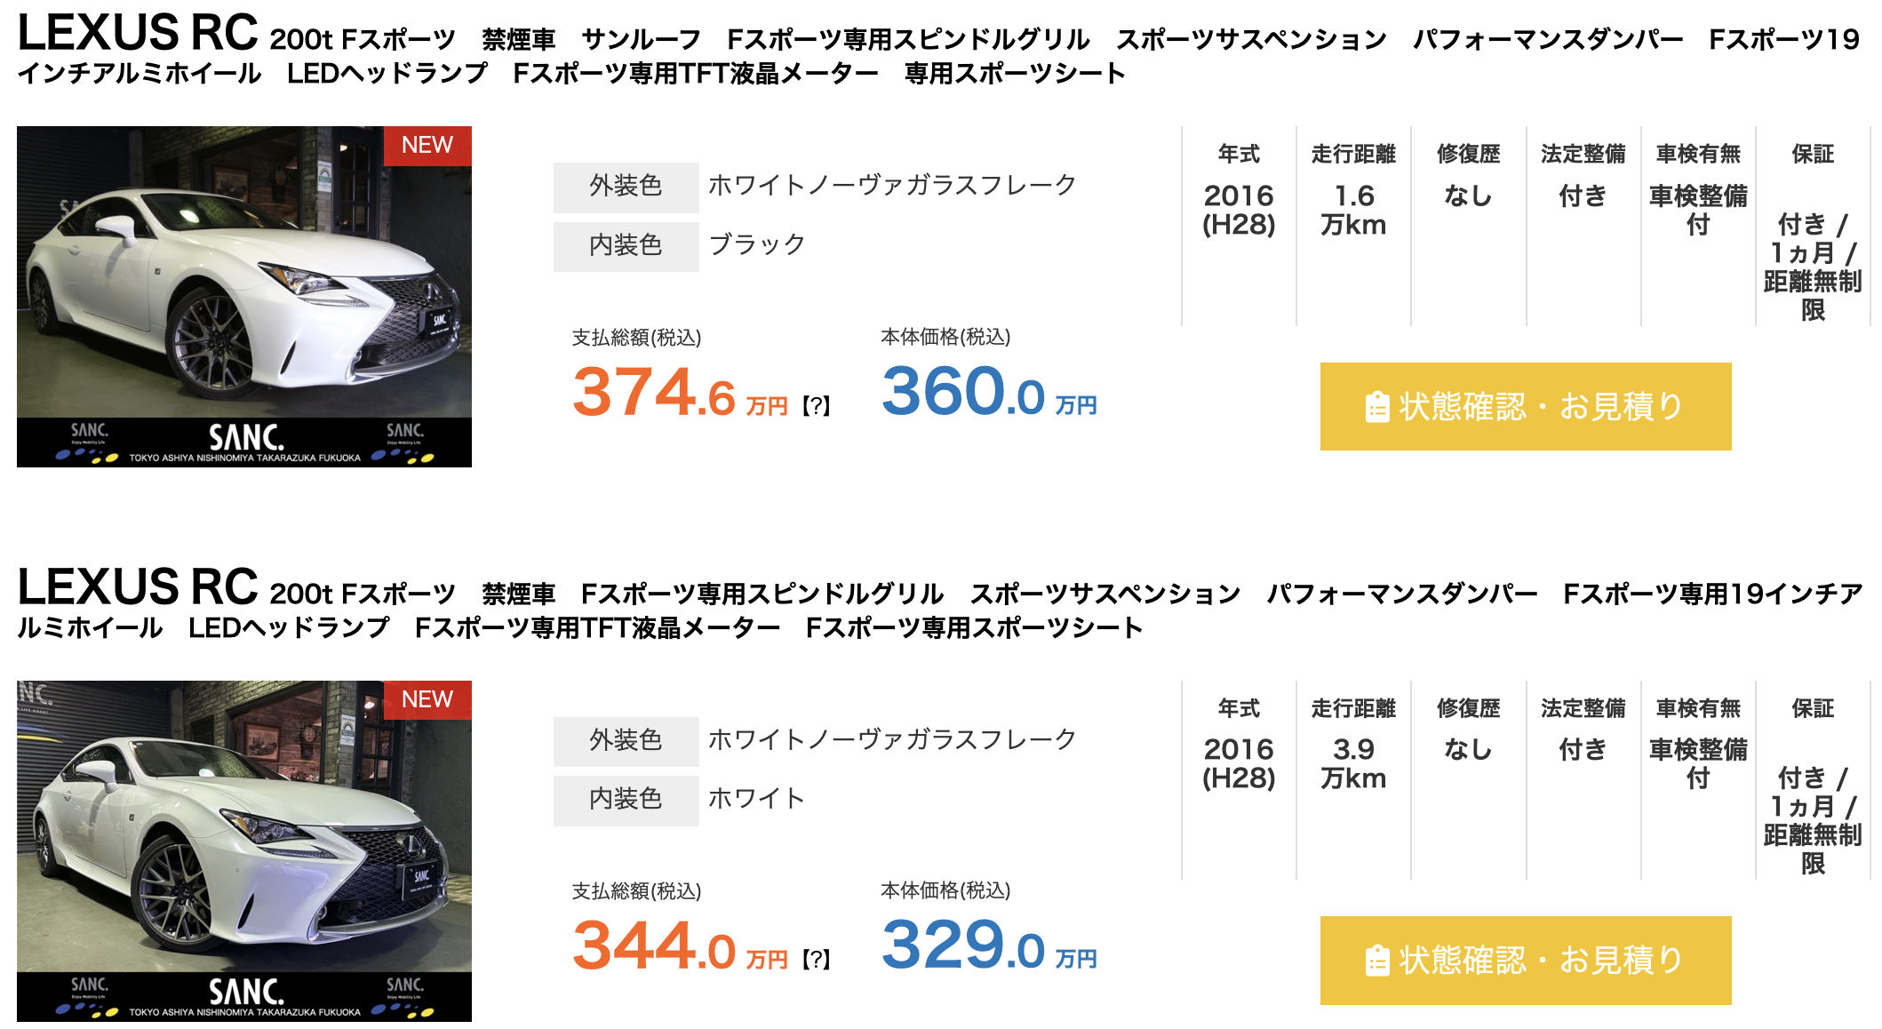Click the help icon beside 344.0万円
This screenshot has width=1882, height=1029.
pyautogui.click(x=816, y=960)
